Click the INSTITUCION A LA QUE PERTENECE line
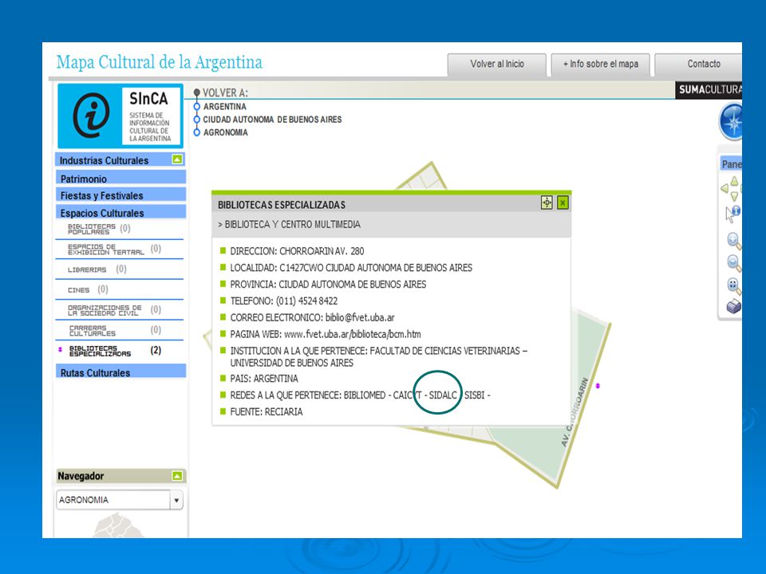The image size is (766, 574). tap(378, 357)
